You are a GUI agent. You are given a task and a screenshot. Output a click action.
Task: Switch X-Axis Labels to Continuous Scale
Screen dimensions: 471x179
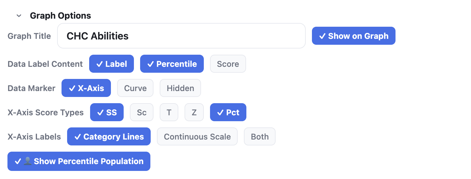point(197,136)
